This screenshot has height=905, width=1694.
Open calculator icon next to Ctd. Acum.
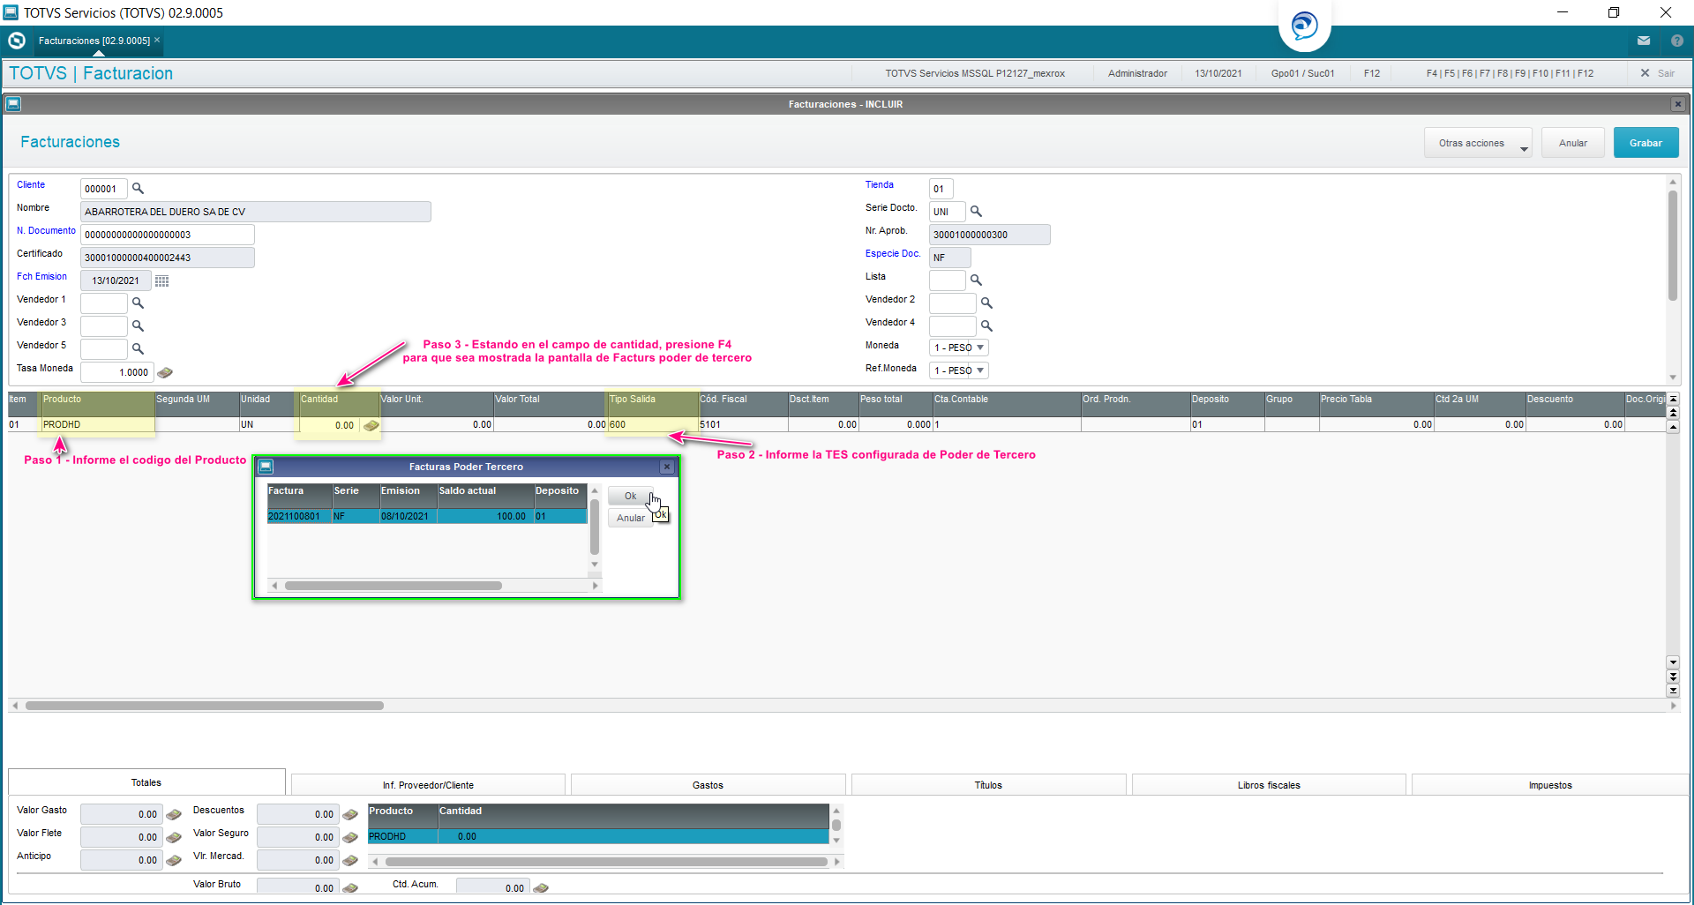[x=541, y=888]
